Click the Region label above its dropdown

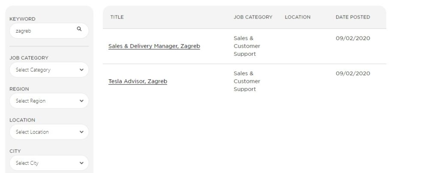click(19, 89)
